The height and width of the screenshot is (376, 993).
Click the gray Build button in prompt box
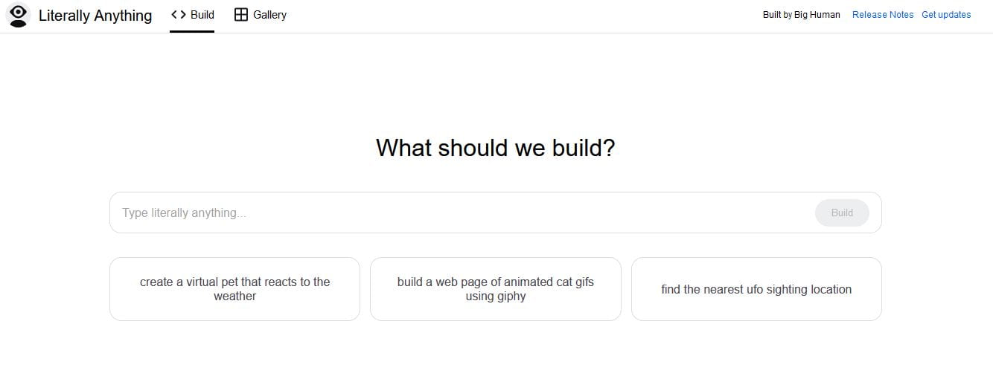point(842,213)
